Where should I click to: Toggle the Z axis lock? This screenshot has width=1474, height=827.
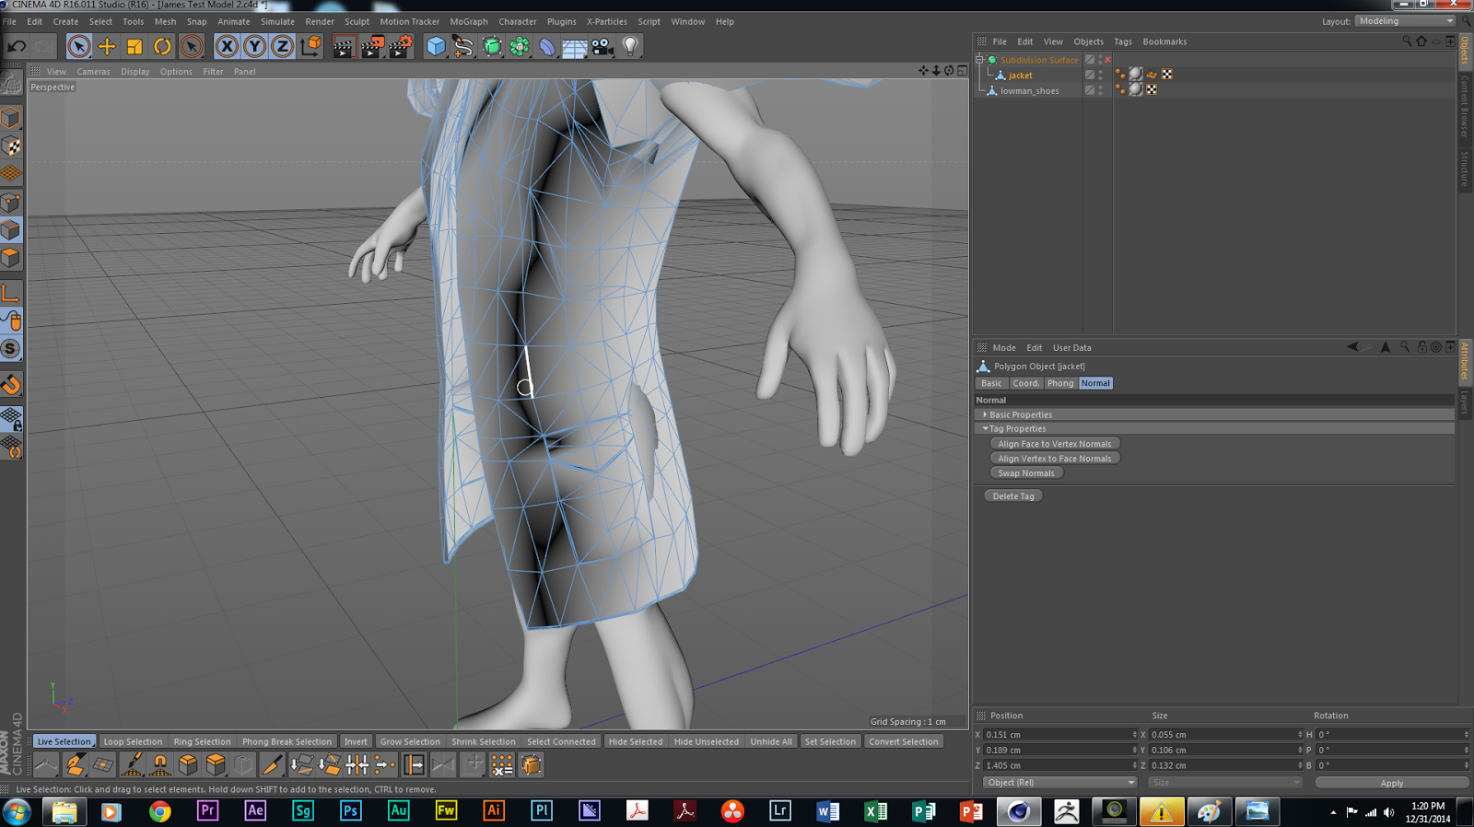pyautogui.click(x=282, y=46)
